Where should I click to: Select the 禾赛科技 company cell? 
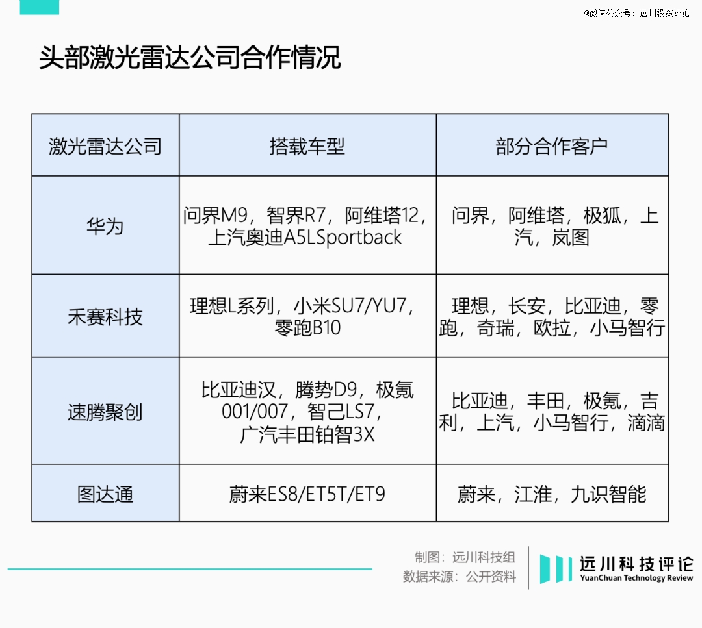tap(105, 316)
